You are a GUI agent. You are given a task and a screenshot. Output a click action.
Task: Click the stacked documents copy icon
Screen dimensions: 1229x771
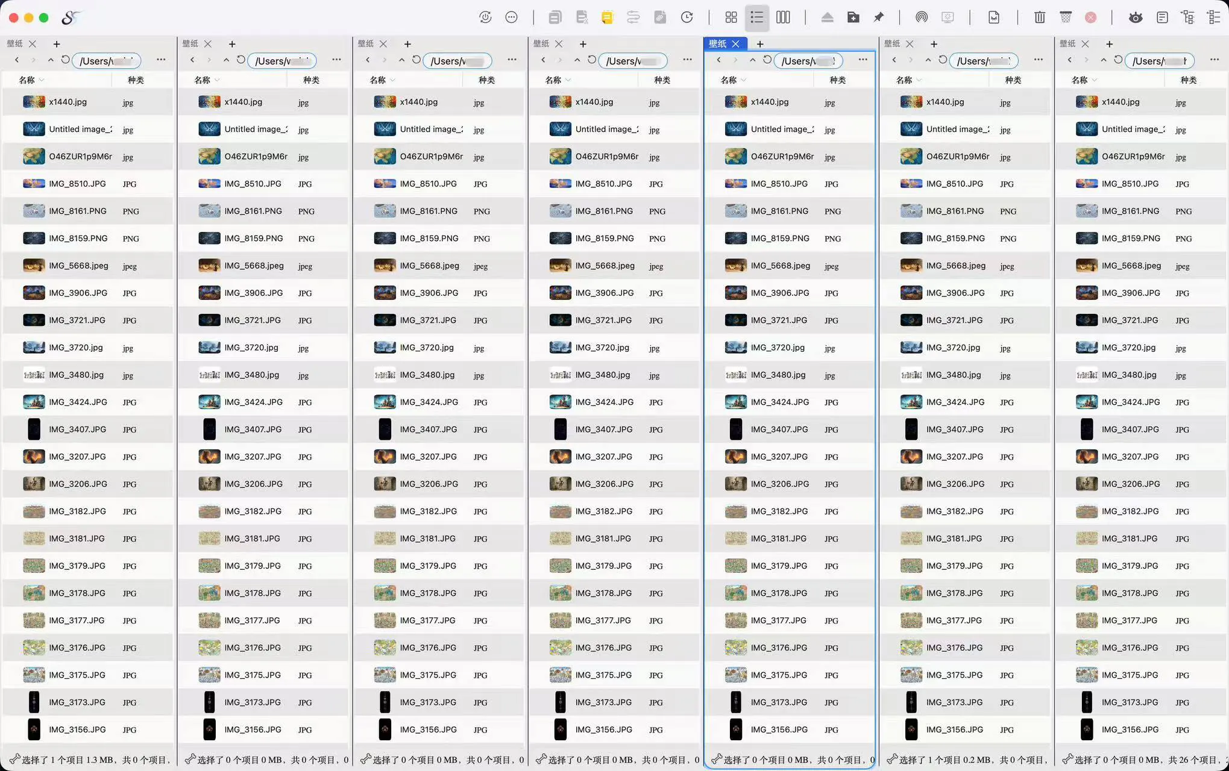[555, 17]
